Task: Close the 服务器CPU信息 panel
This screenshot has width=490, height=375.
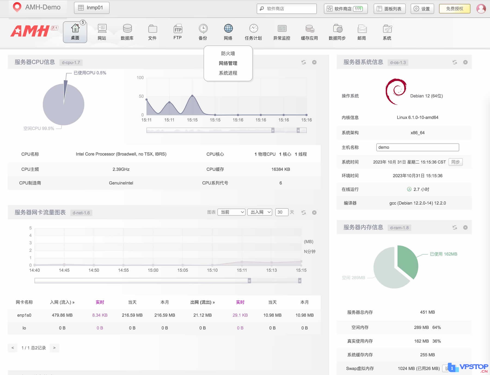Action: 314,62
